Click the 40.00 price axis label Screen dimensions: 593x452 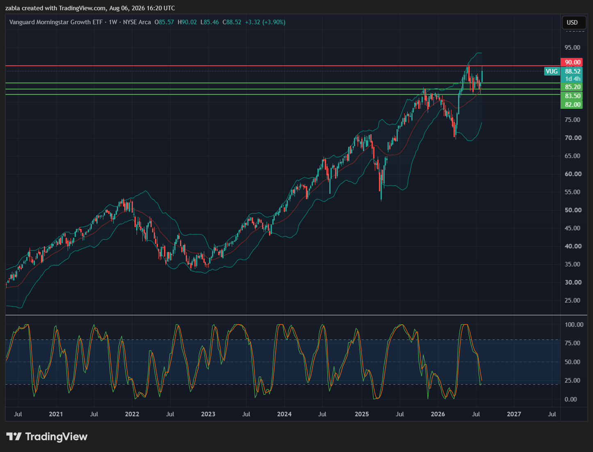click(x=573, y=246)
